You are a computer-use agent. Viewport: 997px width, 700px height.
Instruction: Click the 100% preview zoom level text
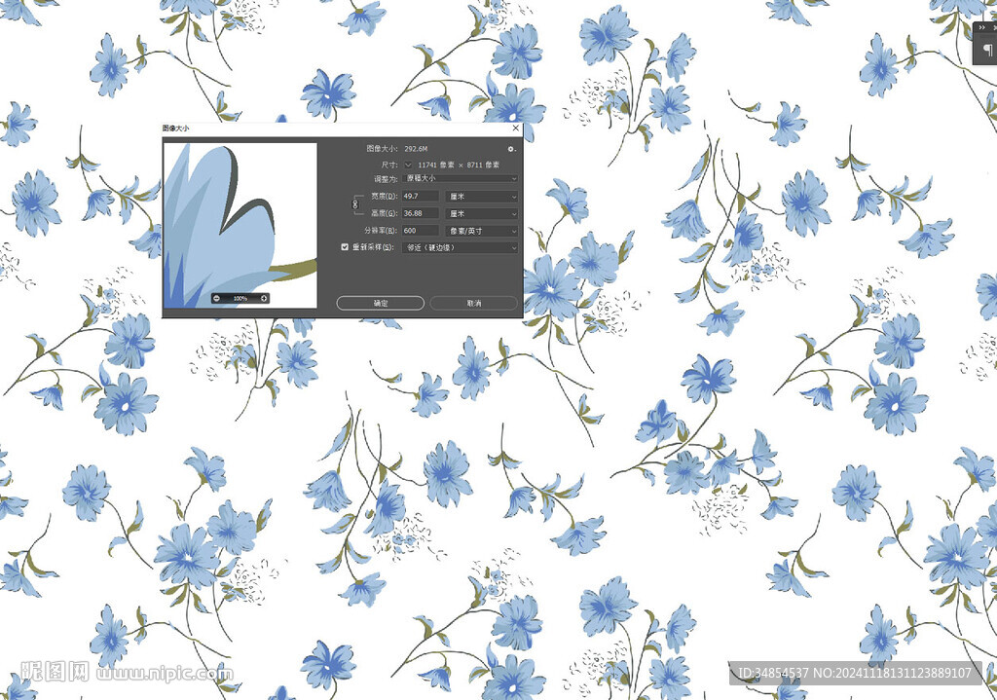point(240,298)
